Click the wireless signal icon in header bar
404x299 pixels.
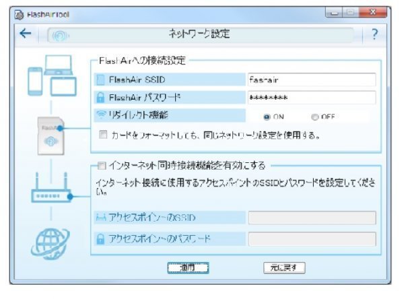[61, 36]
